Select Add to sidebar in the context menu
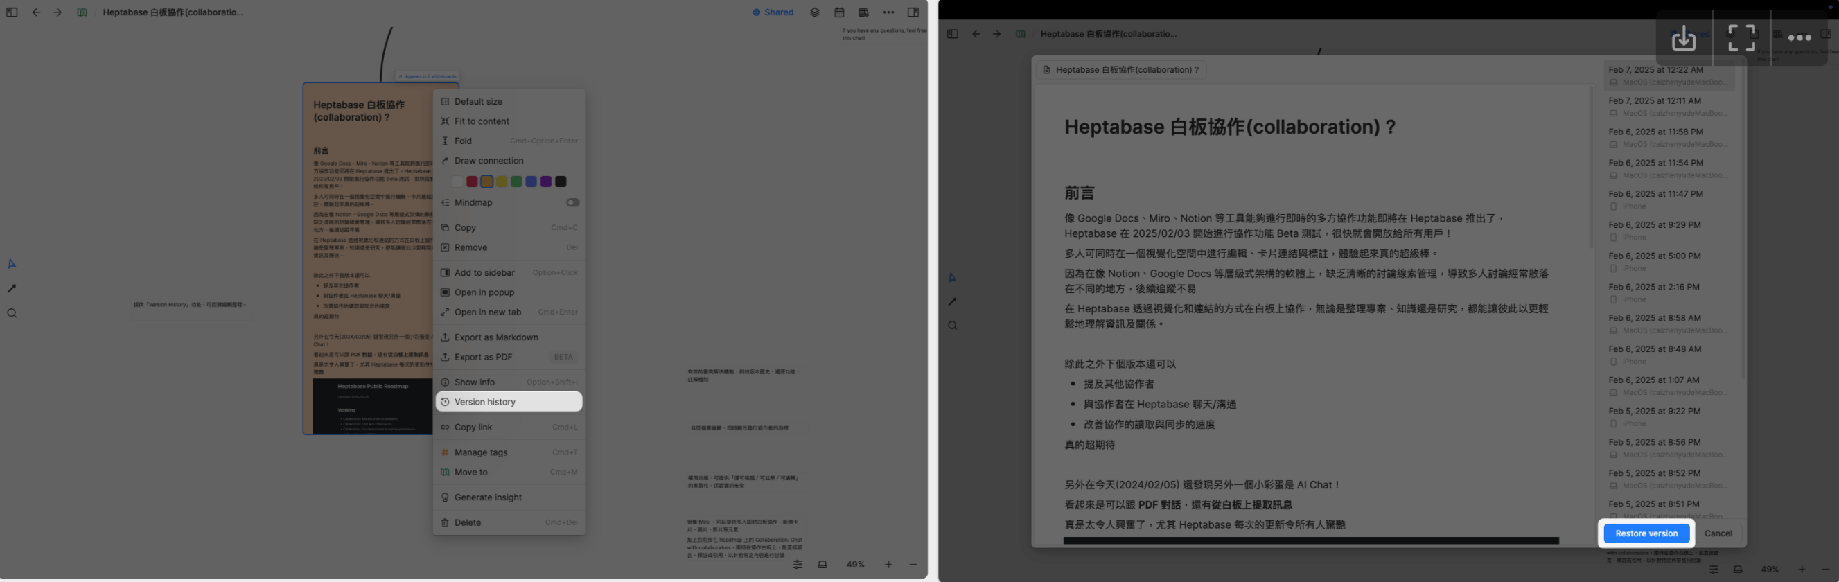Viewport: 1839px width, 582px height. tap(509, 273)
